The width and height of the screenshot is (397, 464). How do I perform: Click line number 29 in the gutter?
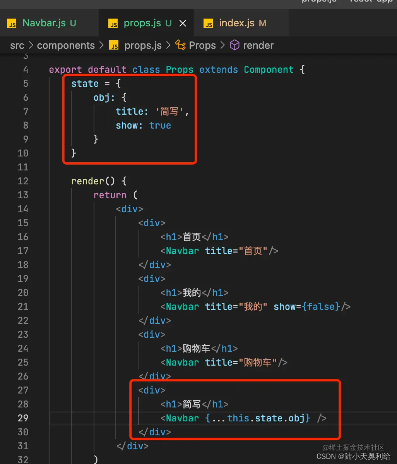[23, 418]
